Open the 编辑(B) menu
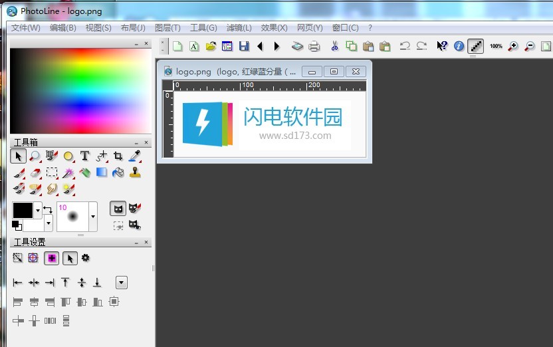Screen dimensions: 553x347 click(x=62, y=27)
